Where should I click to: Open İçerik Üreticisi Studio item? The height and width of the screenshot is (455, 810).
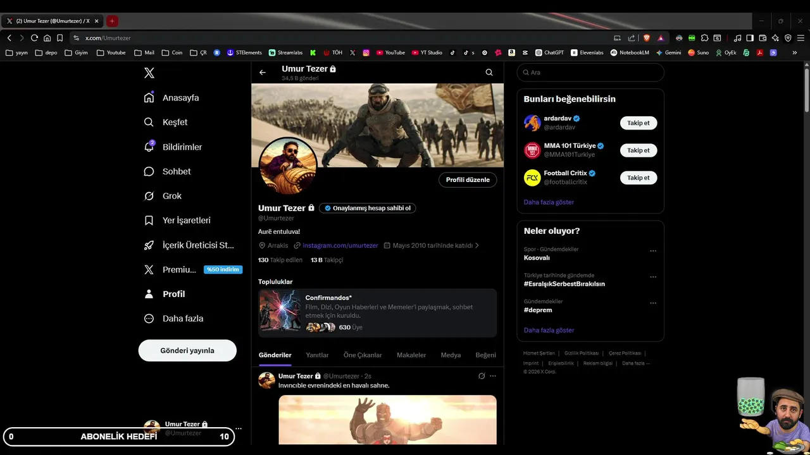click(x=189, y=245)
